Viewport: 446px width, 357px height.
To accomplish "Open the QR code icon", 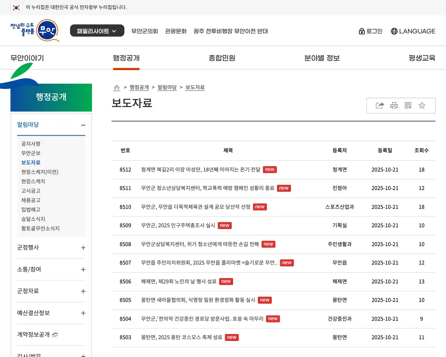I will [408, 106].
